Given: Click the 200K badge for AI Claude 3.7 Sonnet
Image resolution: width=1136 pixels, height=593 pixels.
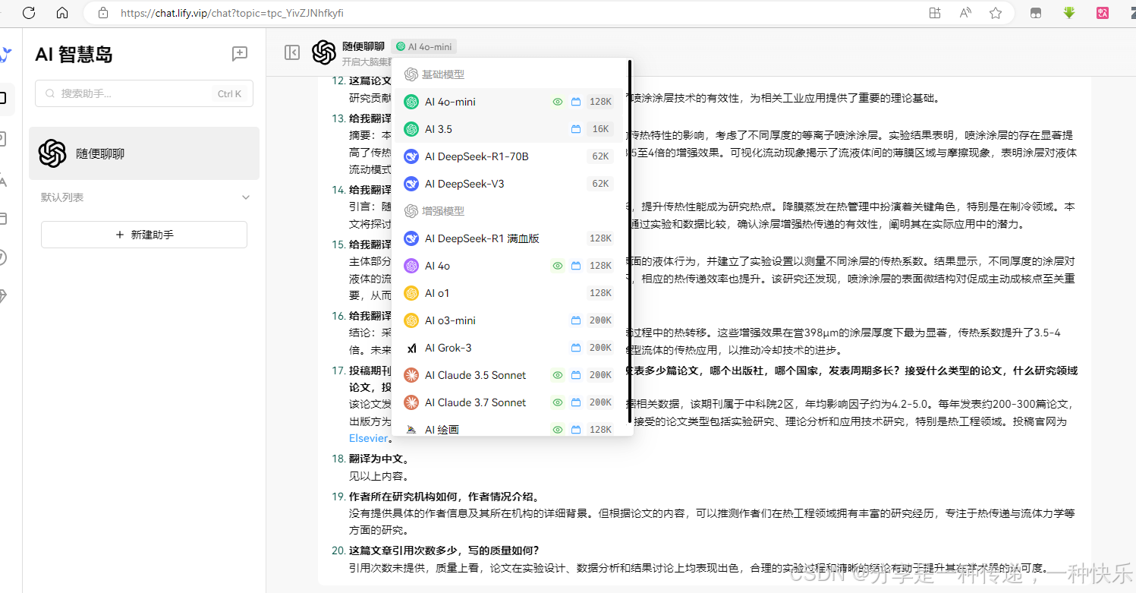Looking at the screenshot, I should 600,402.
